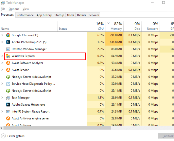Image resolution: width=174 pixels, height=141 pixels.
Task: Click the Node.js icon above Task Manager row
Action: [x=8, y=91]
